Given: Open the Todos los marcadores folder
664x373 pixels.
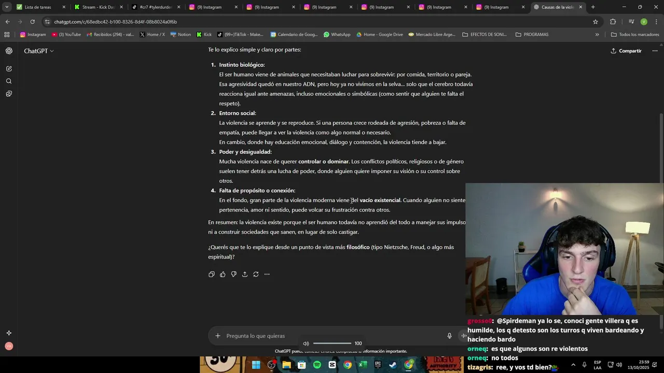Looking at the screenshot, I should coord(635,35).
